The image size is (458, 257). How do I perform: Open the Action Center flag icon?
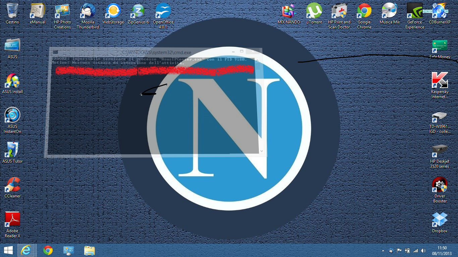(x=399, y=250)
